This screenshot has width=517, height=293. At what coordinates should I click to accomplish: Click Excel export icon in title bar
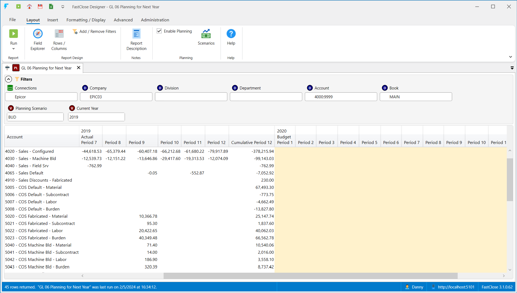51,7
